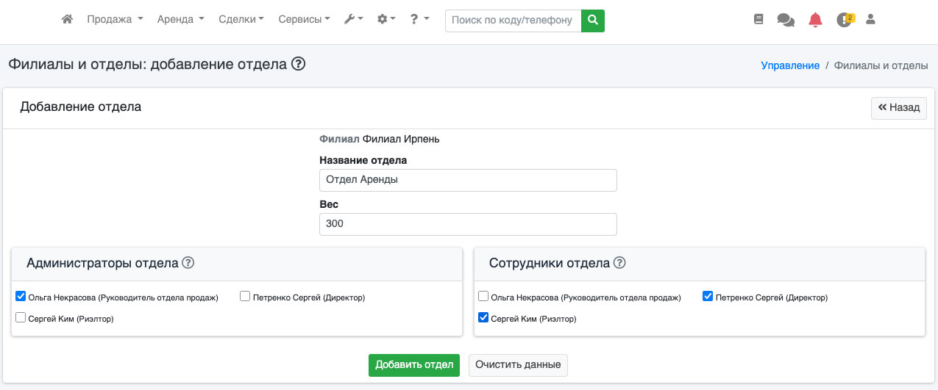Click the home icon in navbar
This screenshot has height=390, width=938.
point(67,20)
